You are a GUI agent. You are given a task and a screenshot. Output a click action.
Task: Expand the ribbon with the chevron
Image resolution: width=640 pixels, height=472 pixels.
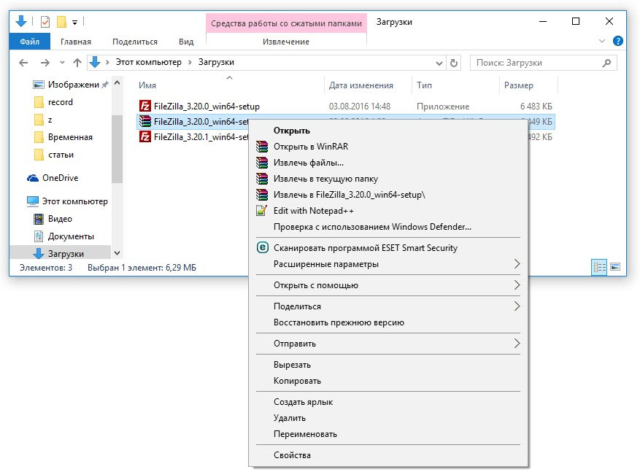click(x=601, y=41)
